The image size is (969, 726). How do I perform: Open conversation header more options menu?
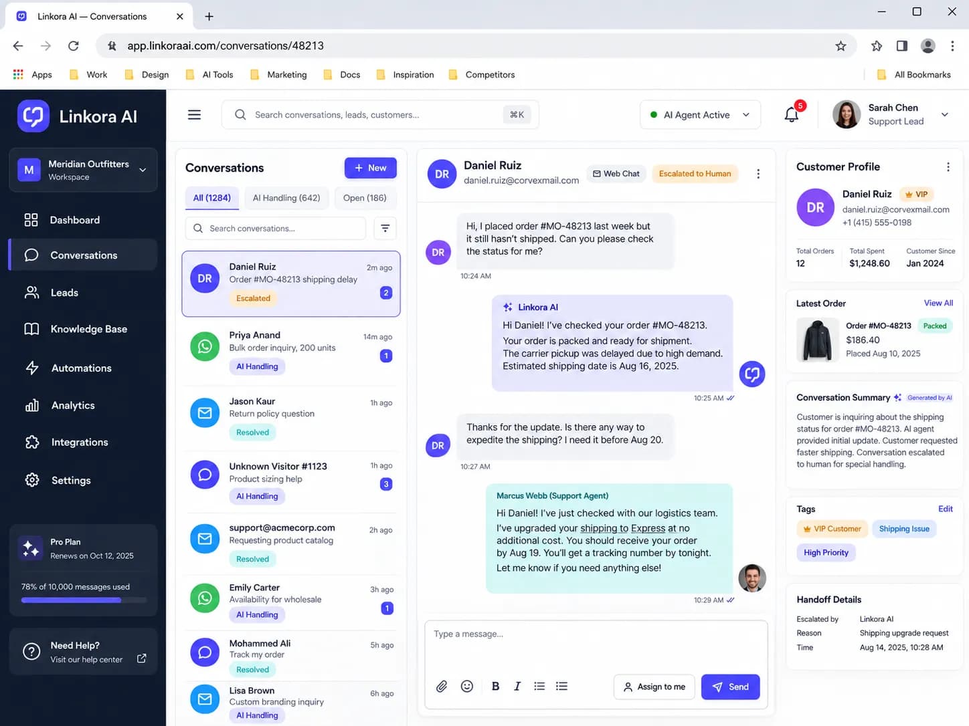(x=758, y=174)
